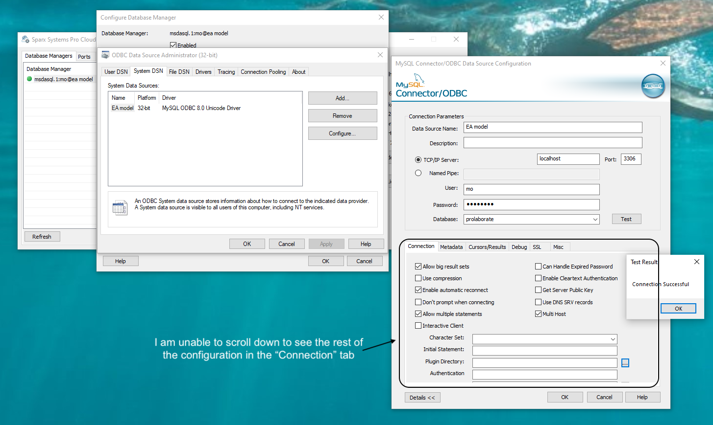Switch to the User DSN tab
Viewport: 713px width, 425px height.
(116, 72)
